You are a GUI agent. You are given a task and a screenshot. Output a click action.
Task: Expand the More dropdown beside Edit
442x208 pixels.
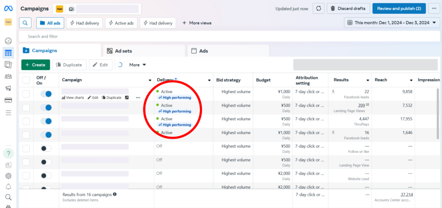pyautogui.click(x=138, y=65)
